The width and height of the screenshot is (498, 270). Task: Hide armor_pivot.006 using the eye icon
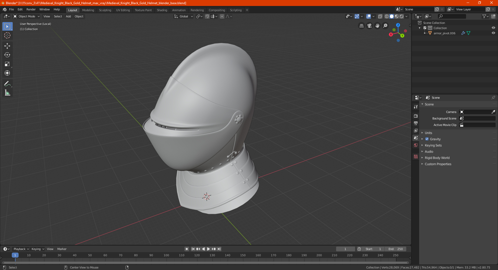pyautogui.click(x=493, y=33)
